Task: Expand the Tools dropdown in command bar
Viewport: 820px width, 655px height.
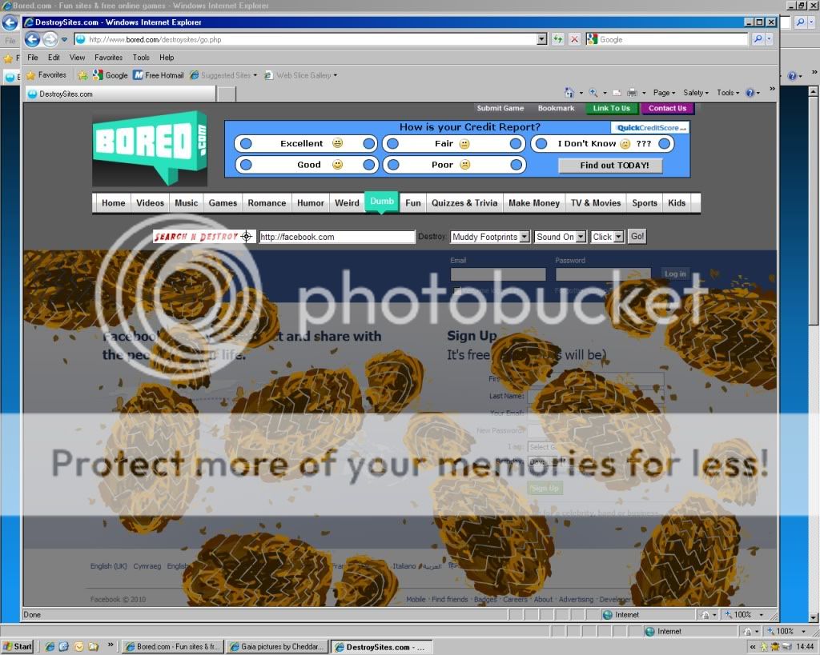Action: (728, 93)
